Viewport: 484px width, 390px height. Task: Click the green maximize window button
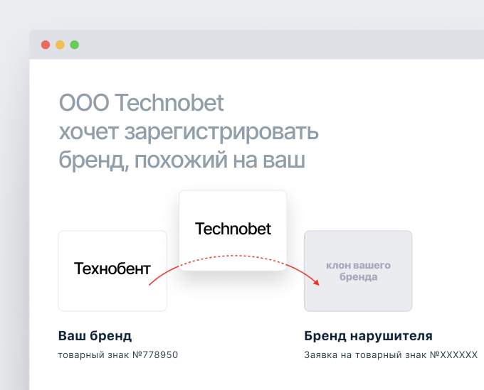pyautogui.click(x=74, y=45)
